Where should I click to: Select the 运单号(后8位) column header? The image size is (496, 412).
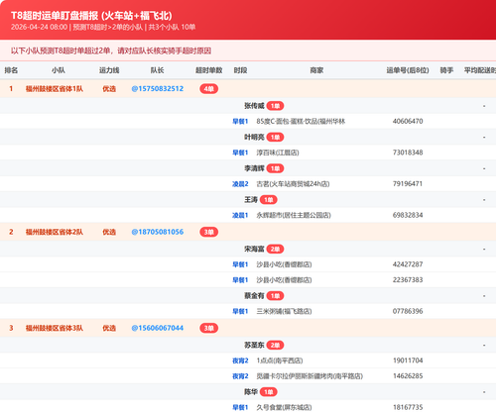pyautogui.click(x=408, y=70)
